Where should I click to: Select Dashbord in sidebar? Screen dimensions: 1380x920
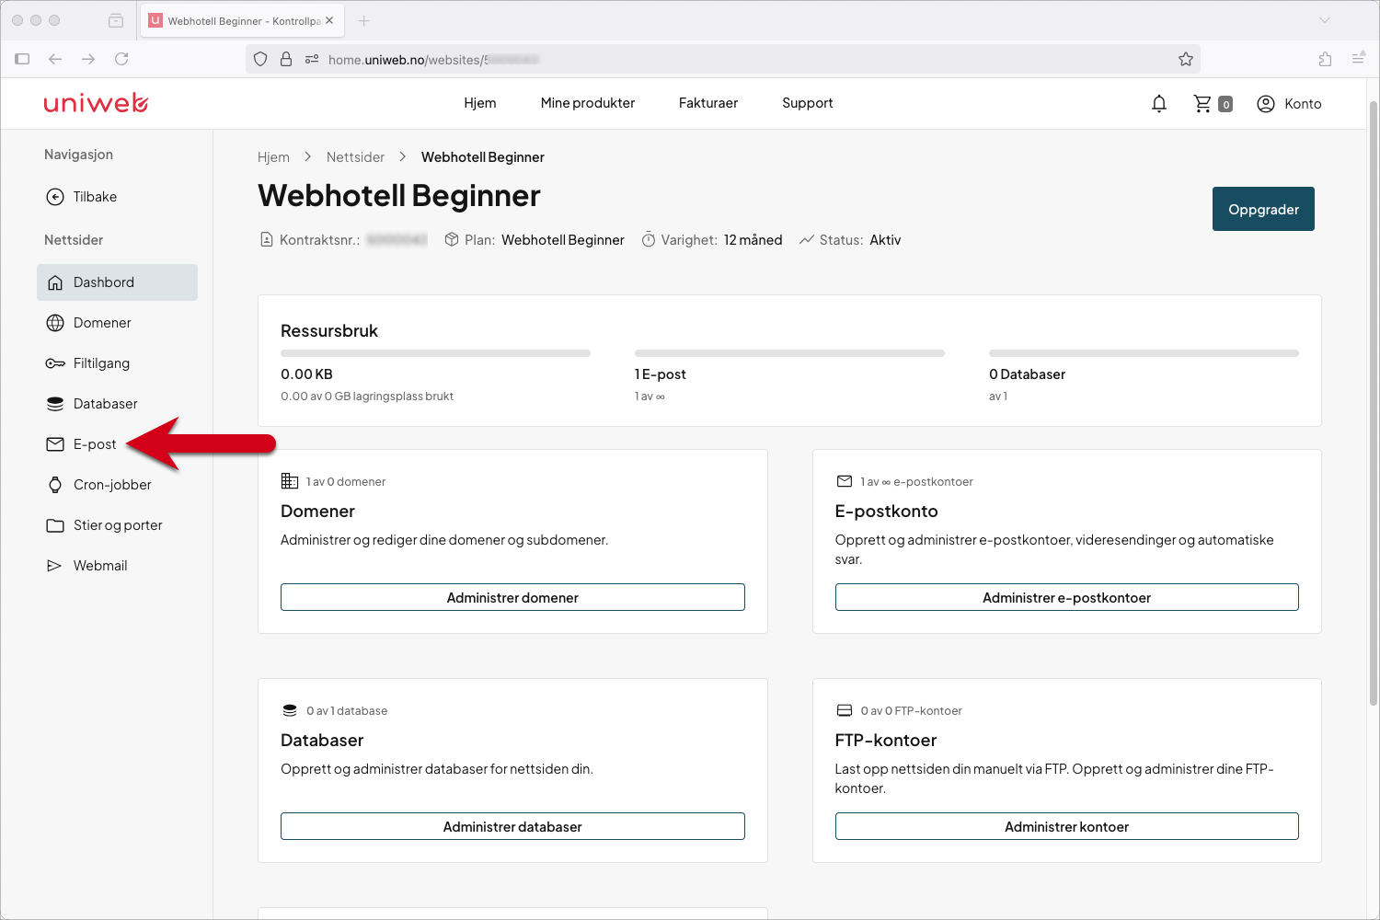(x=117, y=282)
